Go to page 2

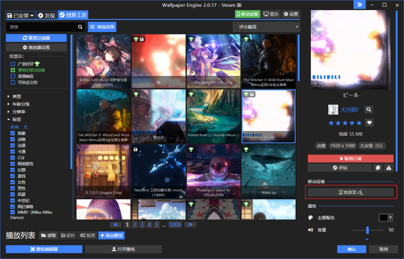pos(135,225)
